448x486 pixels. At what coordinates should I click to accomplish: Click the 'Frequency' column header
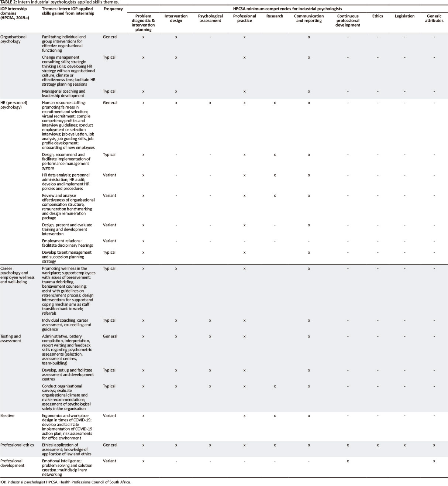click(113, 9)
